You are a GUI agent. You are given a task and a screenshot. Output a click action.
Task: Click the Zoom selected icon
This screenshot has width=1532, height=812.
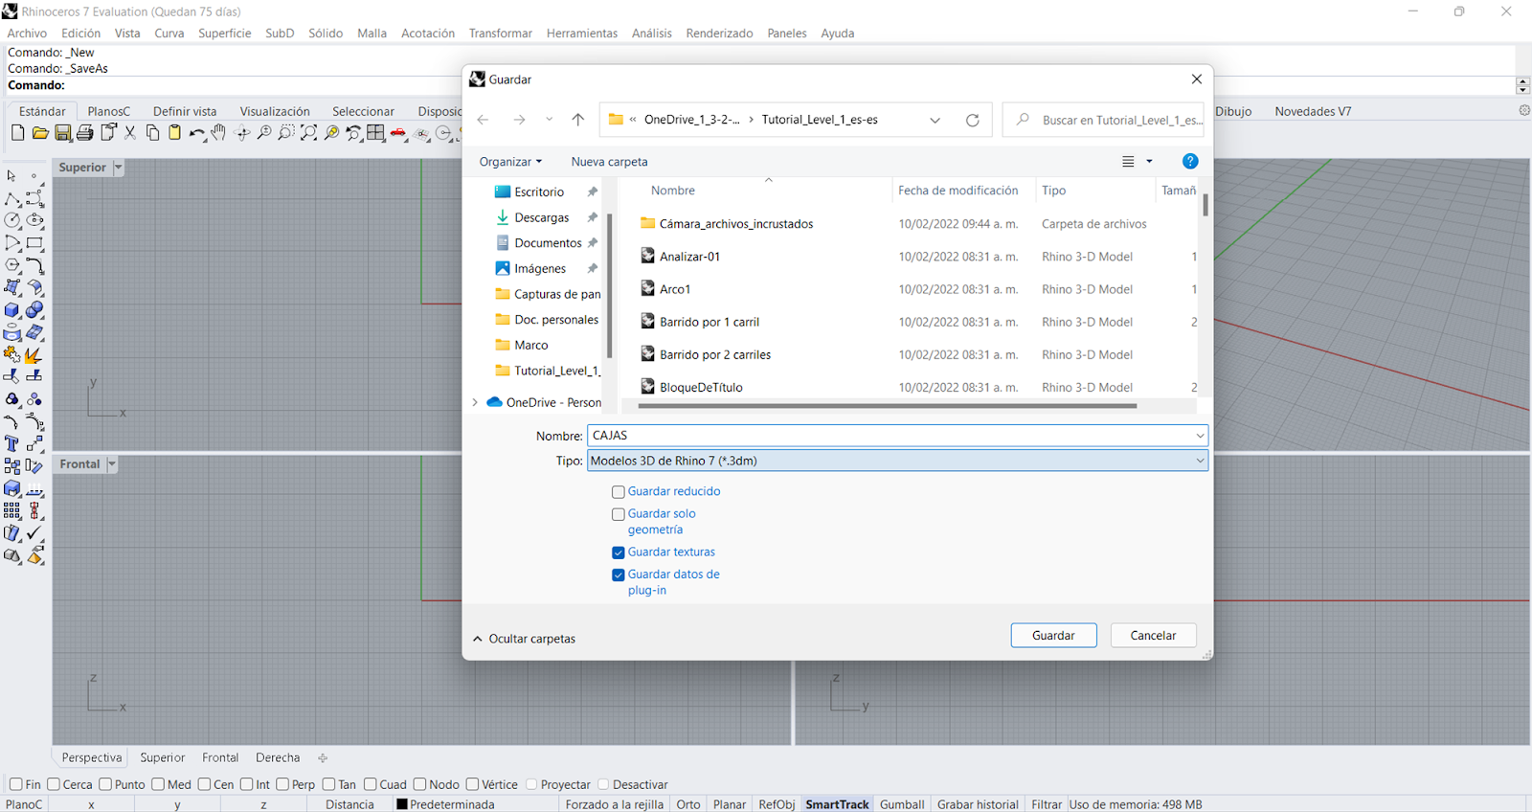pos(331,133)
